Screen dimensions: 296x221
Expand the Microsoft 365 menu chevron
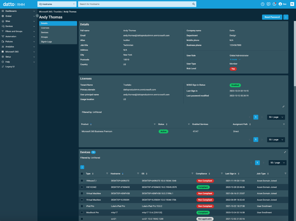34,52
